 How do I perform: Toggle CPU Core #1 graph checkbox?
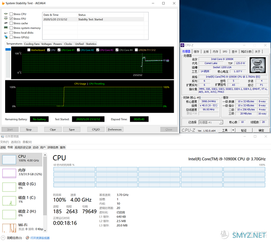tap(59, 50)
